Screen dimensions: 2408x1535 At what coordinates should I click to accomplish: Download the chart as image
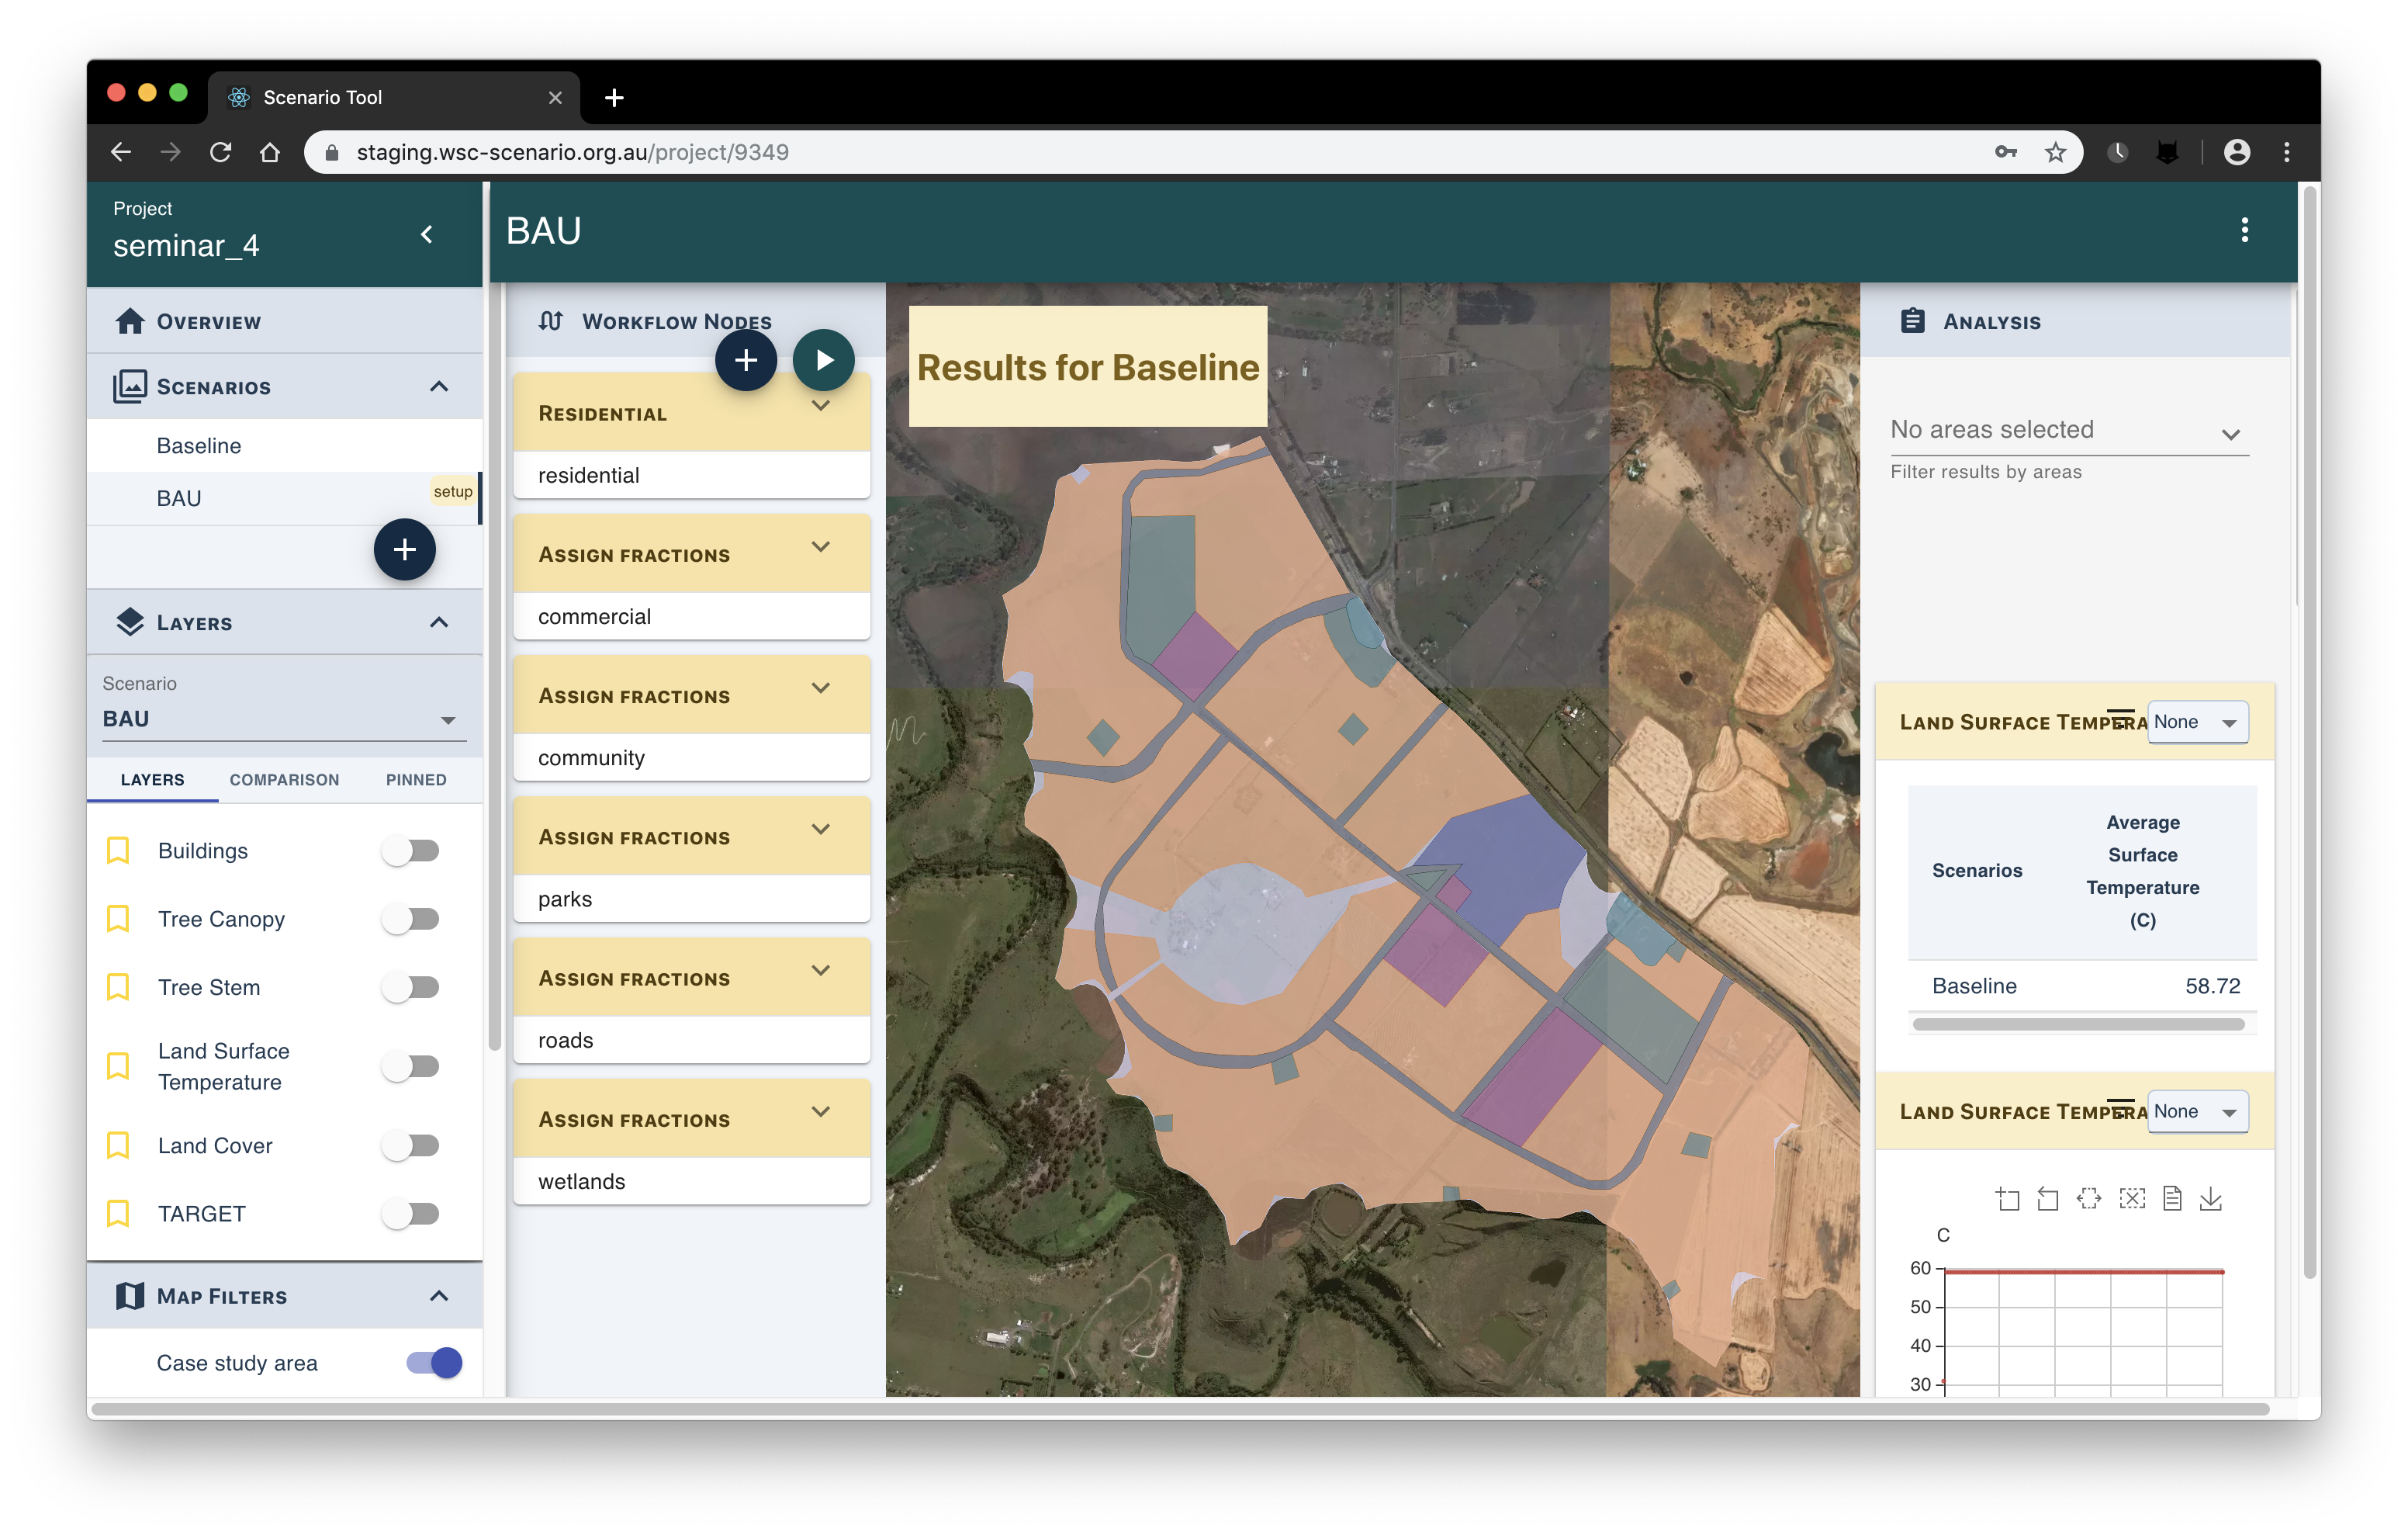[x=2211, y=1199]
